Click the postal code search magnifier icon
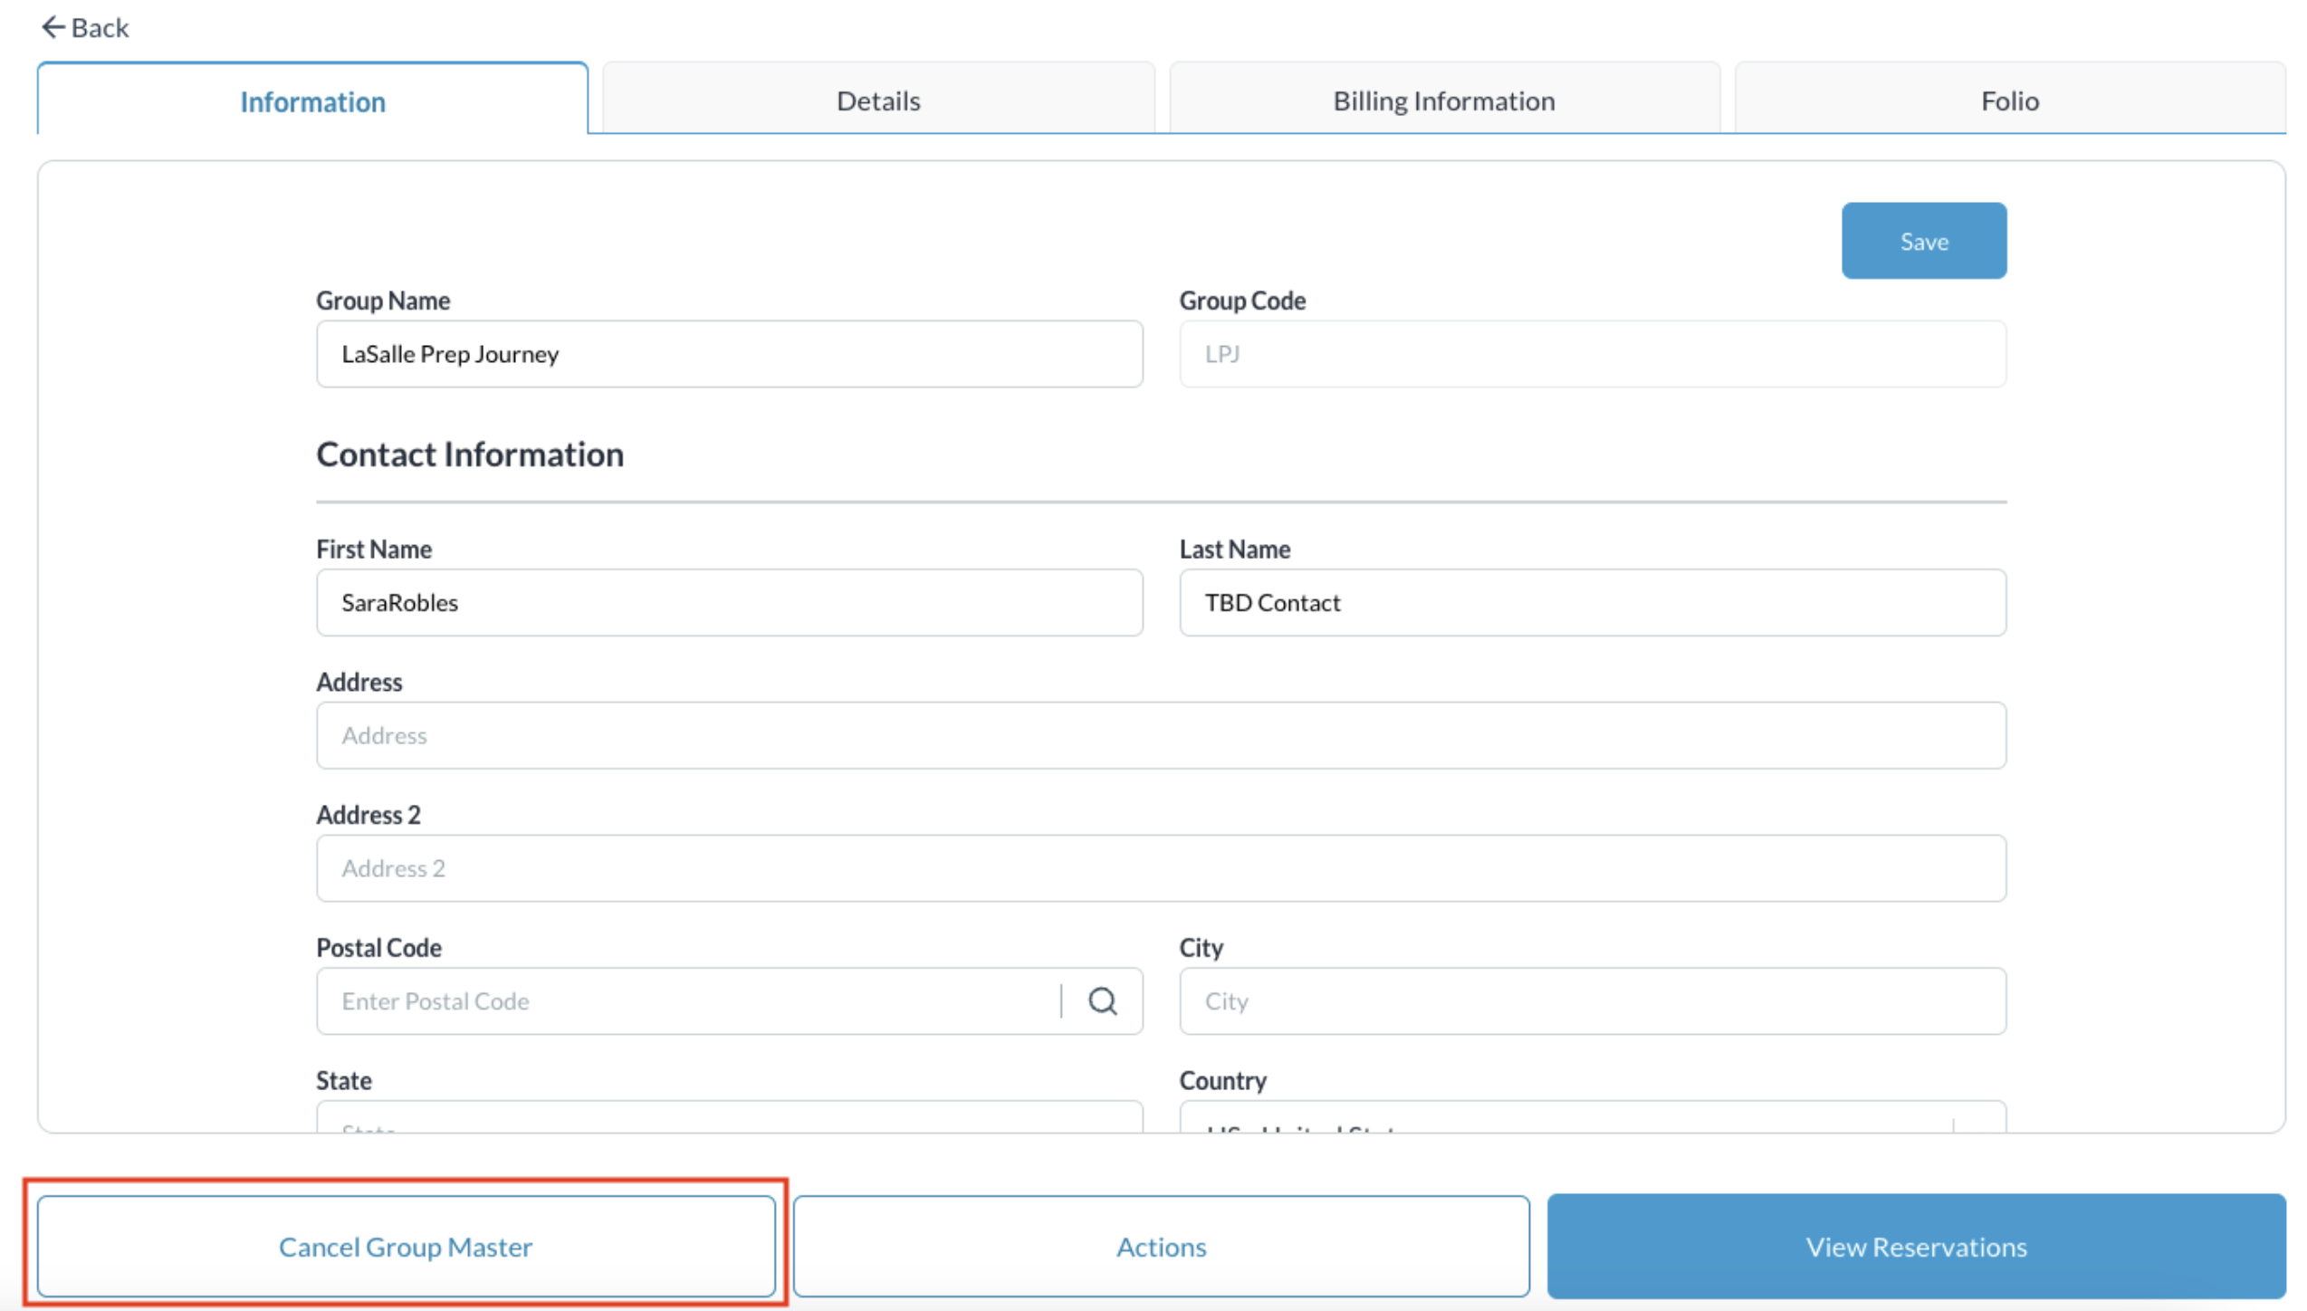This screenshot has width=2307, height=1311. point(1102,1000)
